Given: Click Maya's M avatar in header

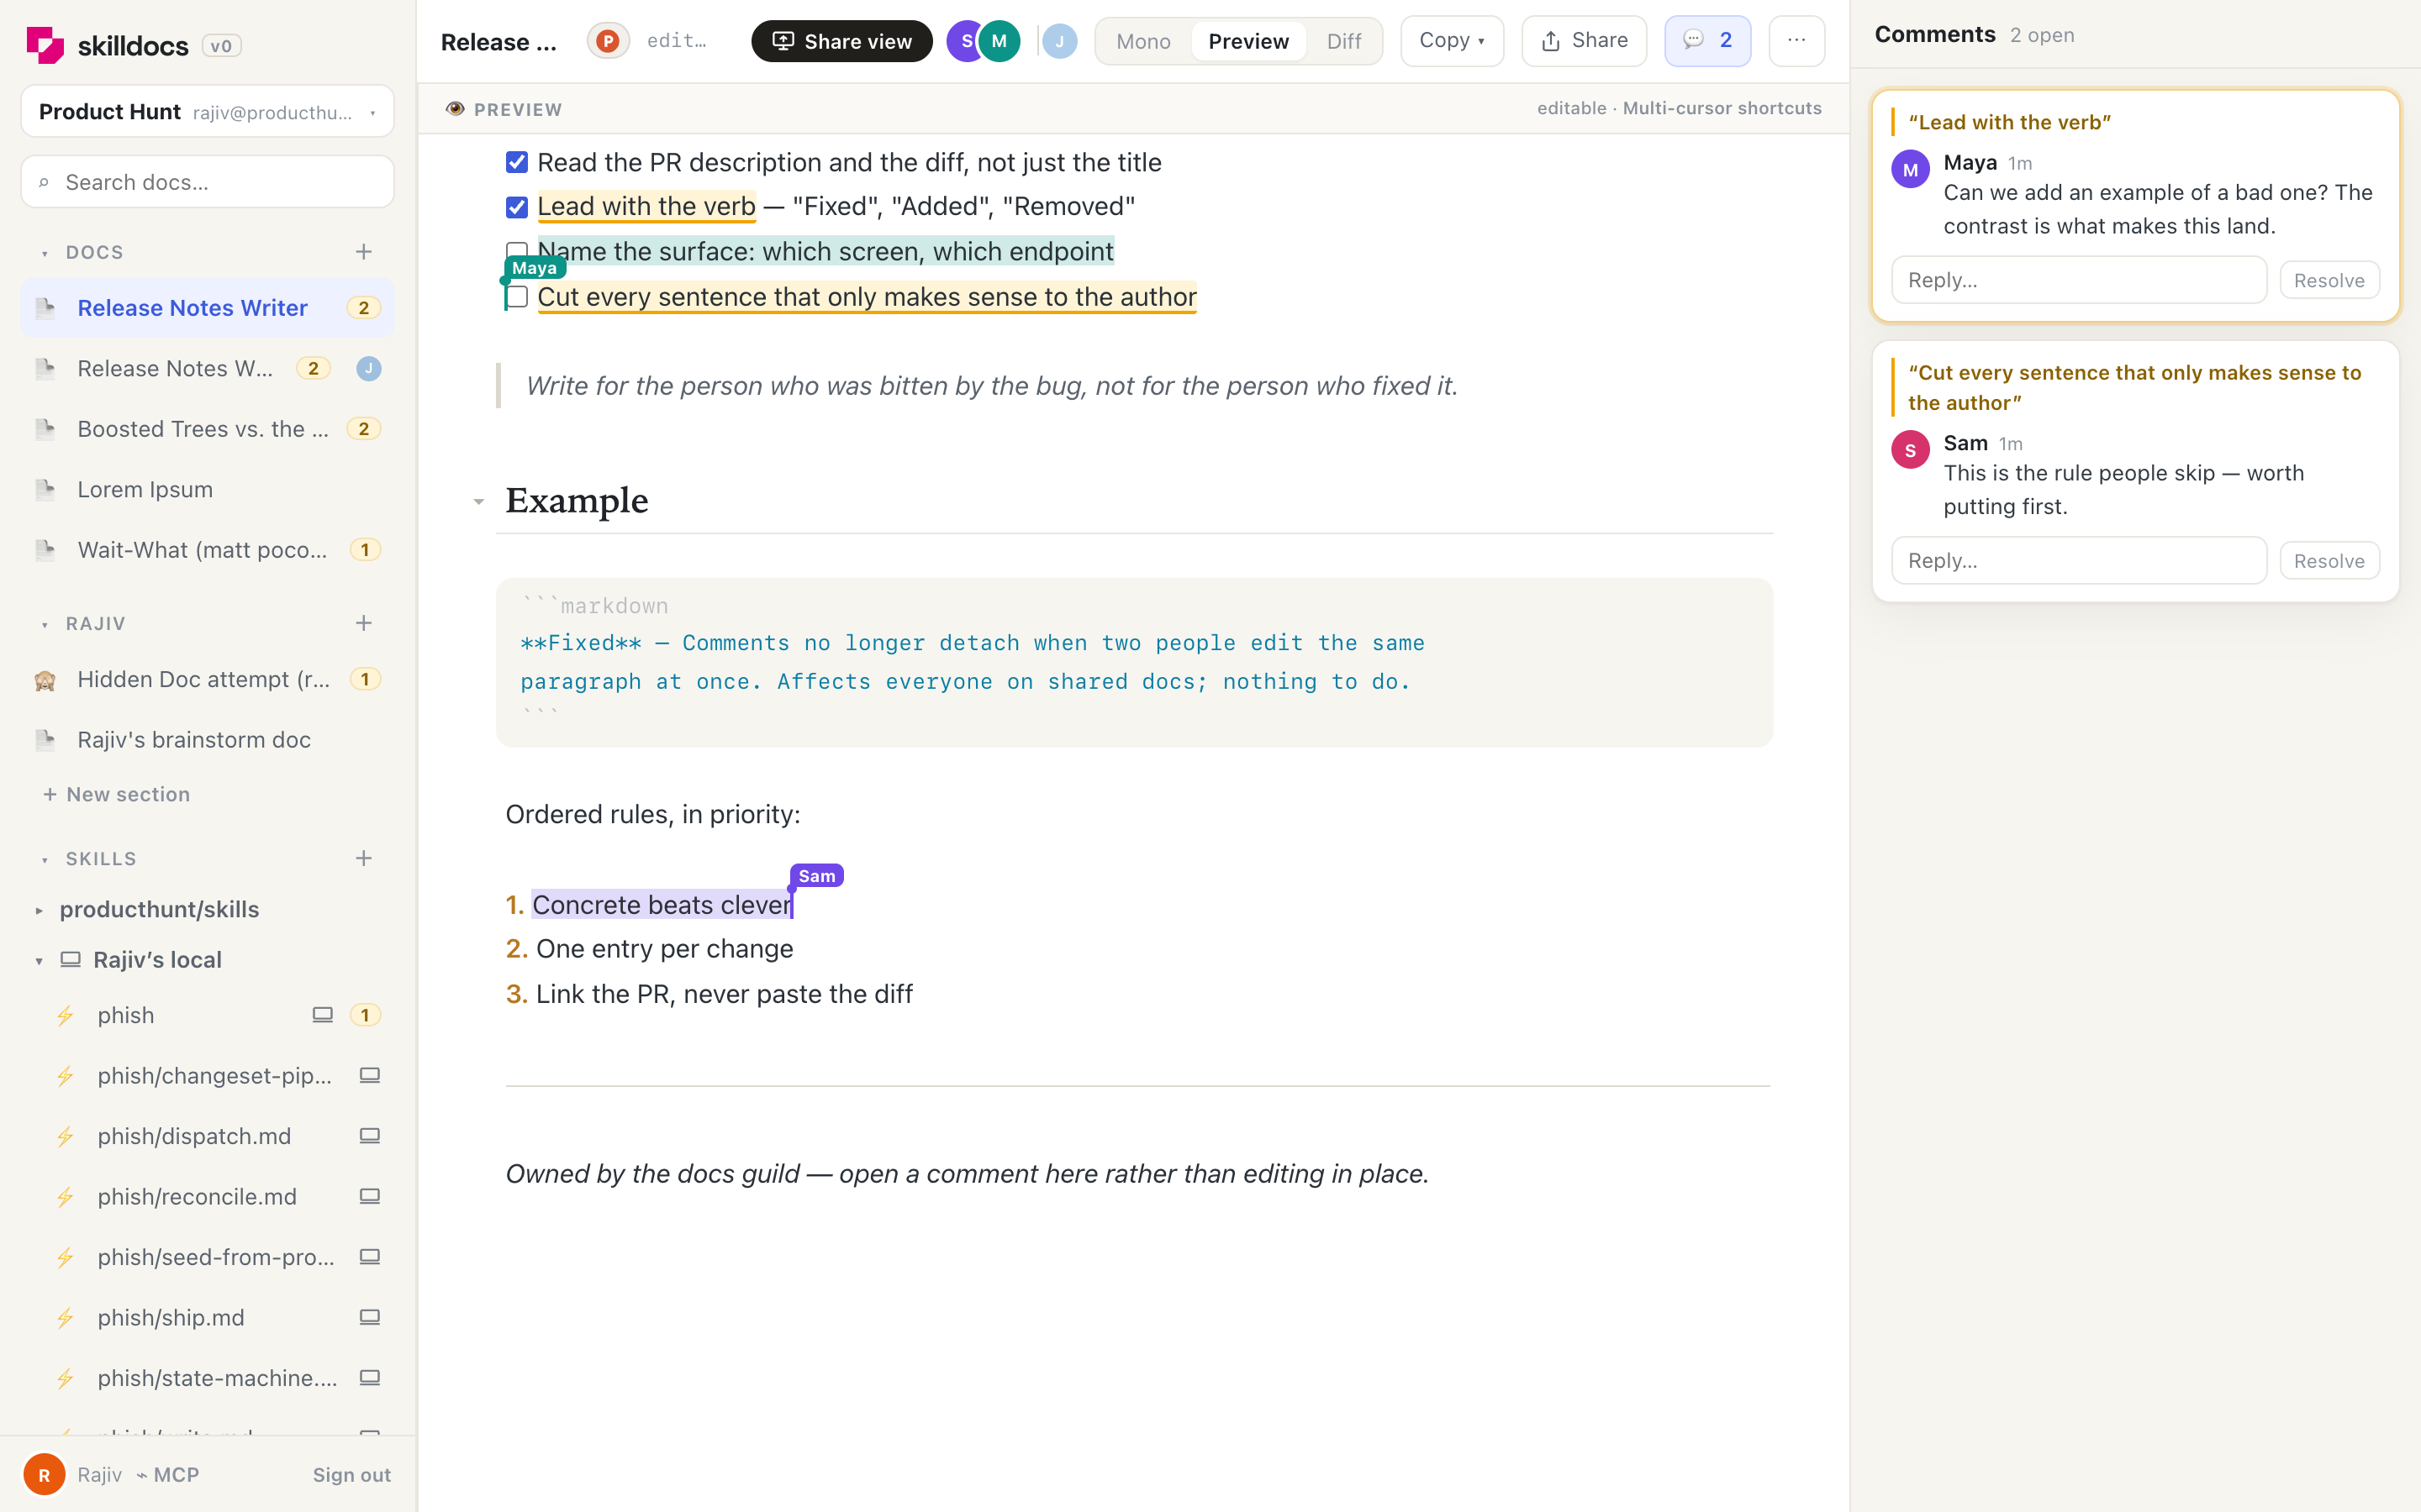Looking at the screenshot, I should point(1000,41).
